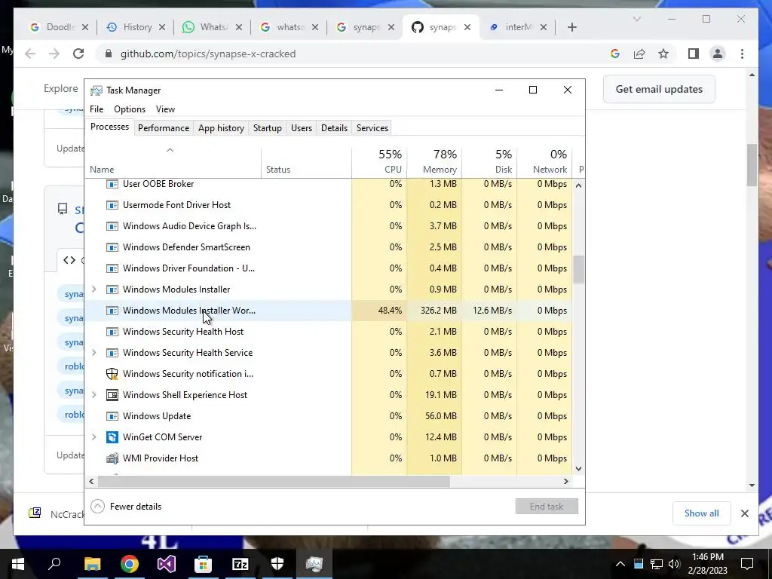Go back in Chrome
Image resolution: width=772 pixels, height=579 pixels.
(30, 54)
